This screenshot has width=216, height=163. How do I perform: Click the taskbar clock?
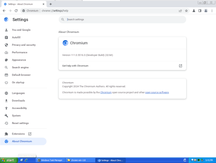pos(209,160)
